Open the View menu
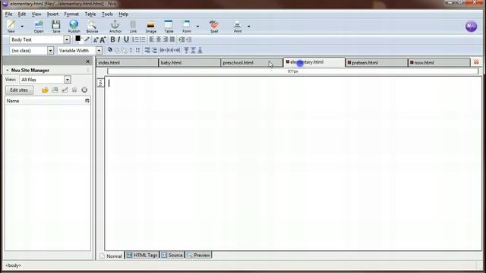Image resolution: width=486 pixels, height=273 pixels. [36, 14]
